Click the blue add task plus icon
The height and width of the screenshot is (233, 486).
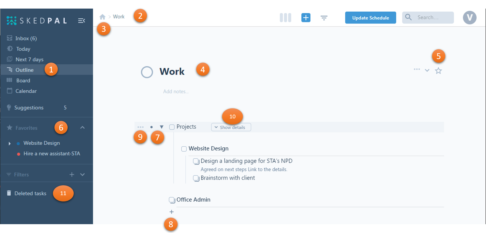(306, 18)
